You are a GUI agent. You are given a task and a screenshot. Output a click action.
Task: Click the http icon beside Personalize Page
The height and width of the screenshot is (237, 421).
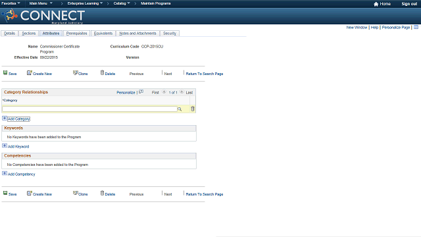[416, 27]
